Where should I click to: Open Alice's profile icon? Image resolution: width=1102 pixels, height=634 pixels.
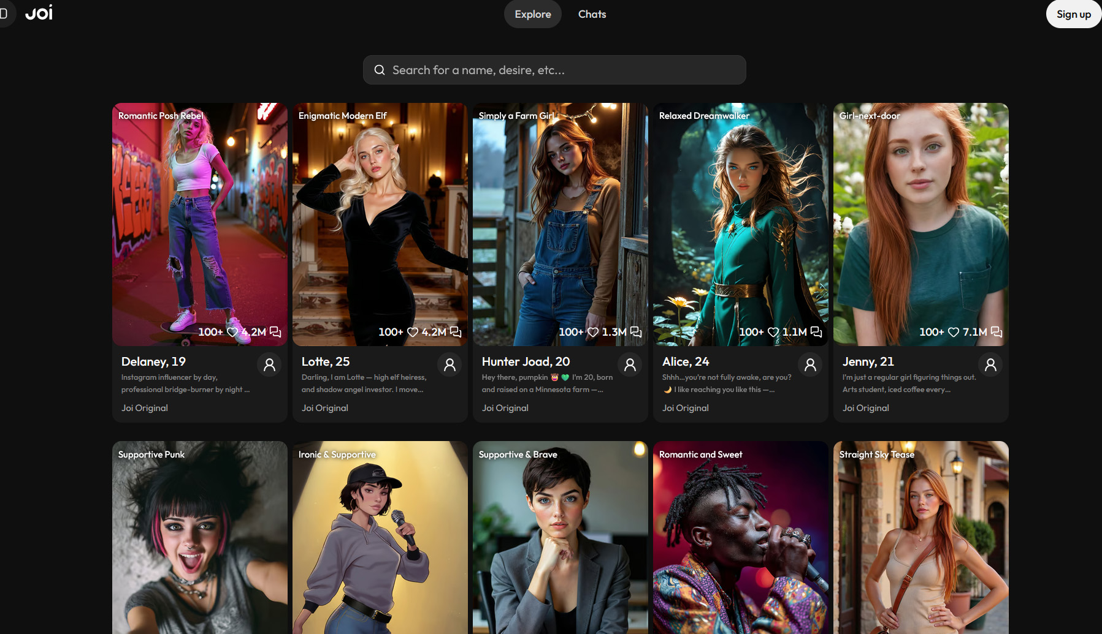click(x=810, y=365)
